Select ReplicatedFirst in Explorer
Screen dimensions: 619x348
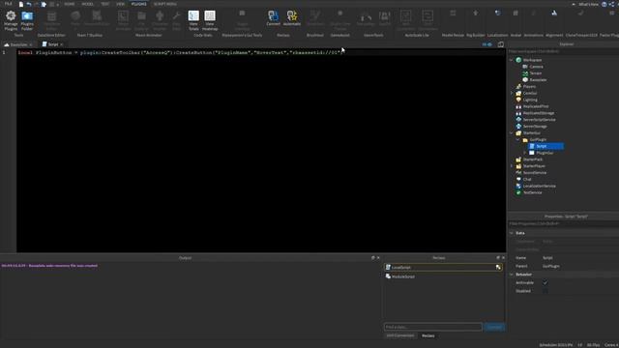(536, 106)
